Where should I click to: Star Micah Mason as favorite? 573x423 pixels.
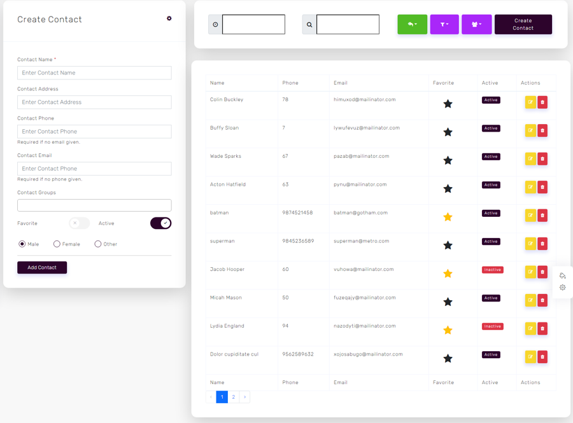click(448, 302)
